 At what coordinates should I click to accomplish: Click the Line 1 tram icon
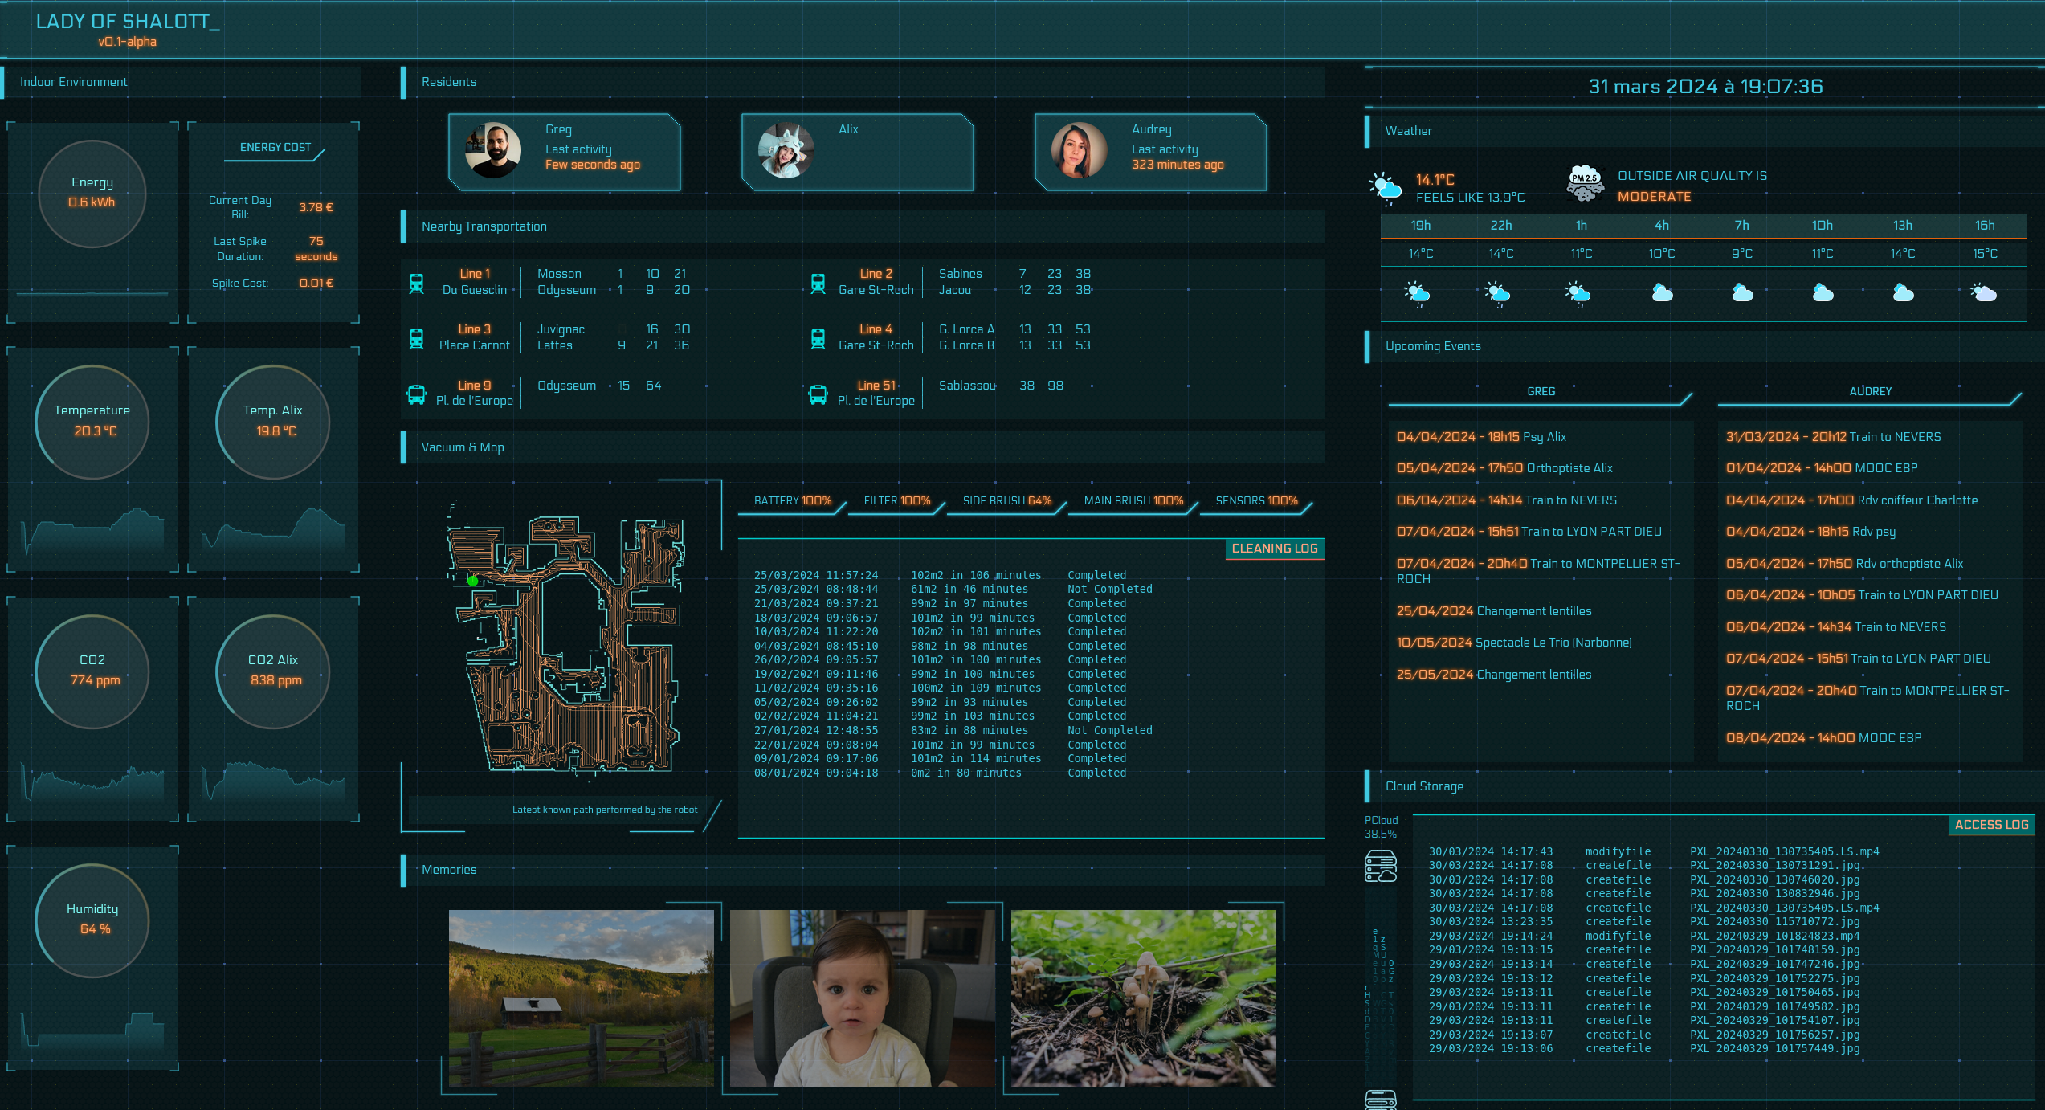(416, 283)
